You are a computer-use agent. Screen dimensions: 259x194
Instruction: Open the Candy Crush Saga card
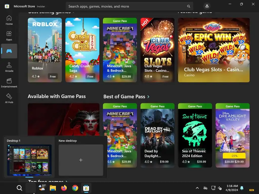[82, 50]
